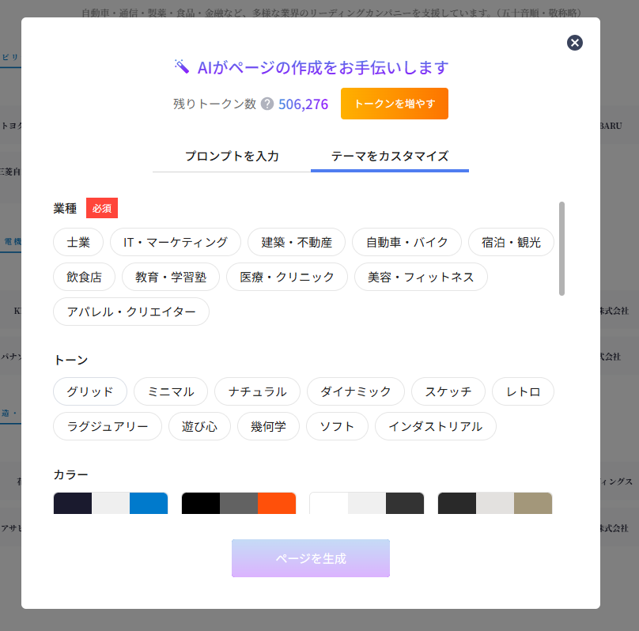639x631 pixels.
Task: Select the テーマをカスタマイズ tab
Action: pyautogui.click(x=390, y=156)
